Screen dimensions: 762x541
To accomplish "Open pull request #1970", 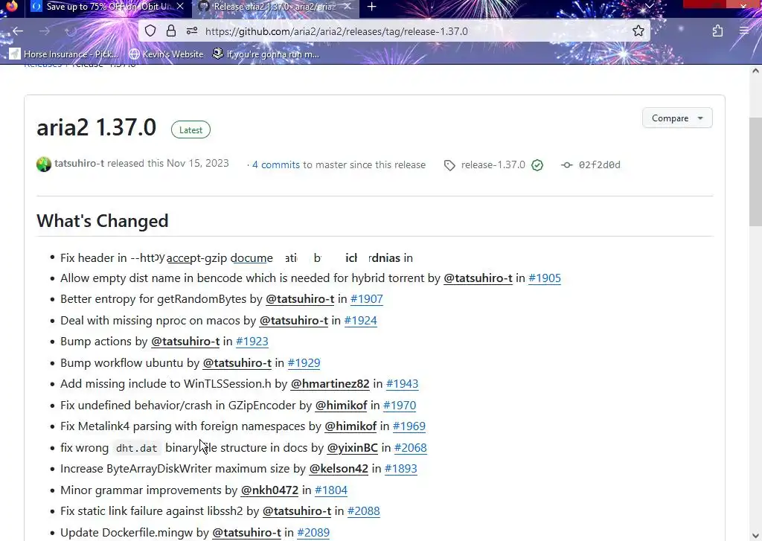I will pyautogui.click(x=400, y=405).
